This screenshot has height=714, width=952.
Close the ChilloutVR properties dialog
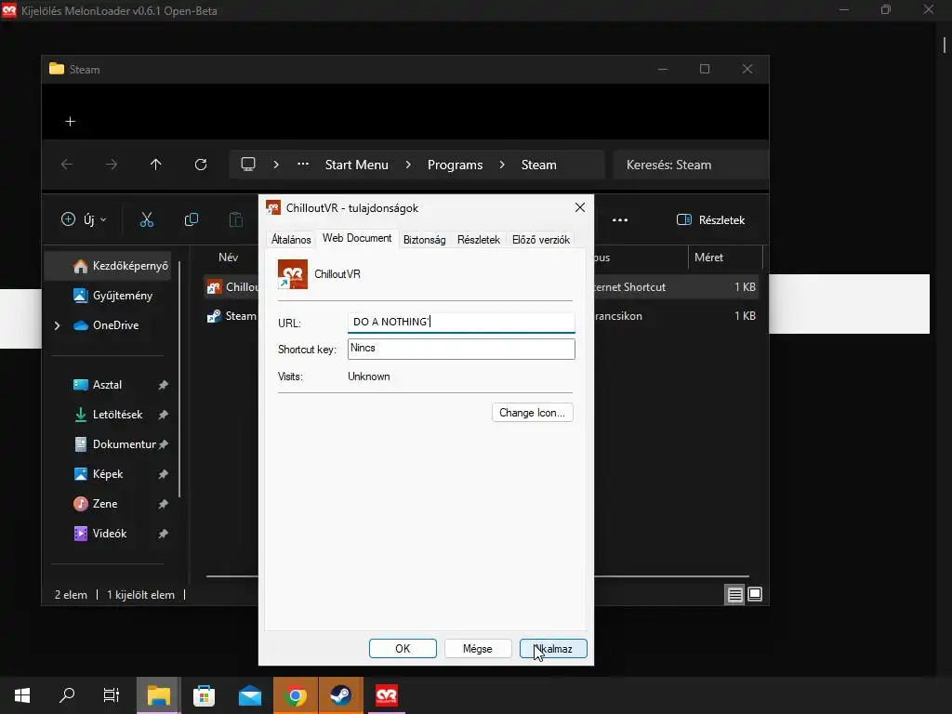pos(580,207)
